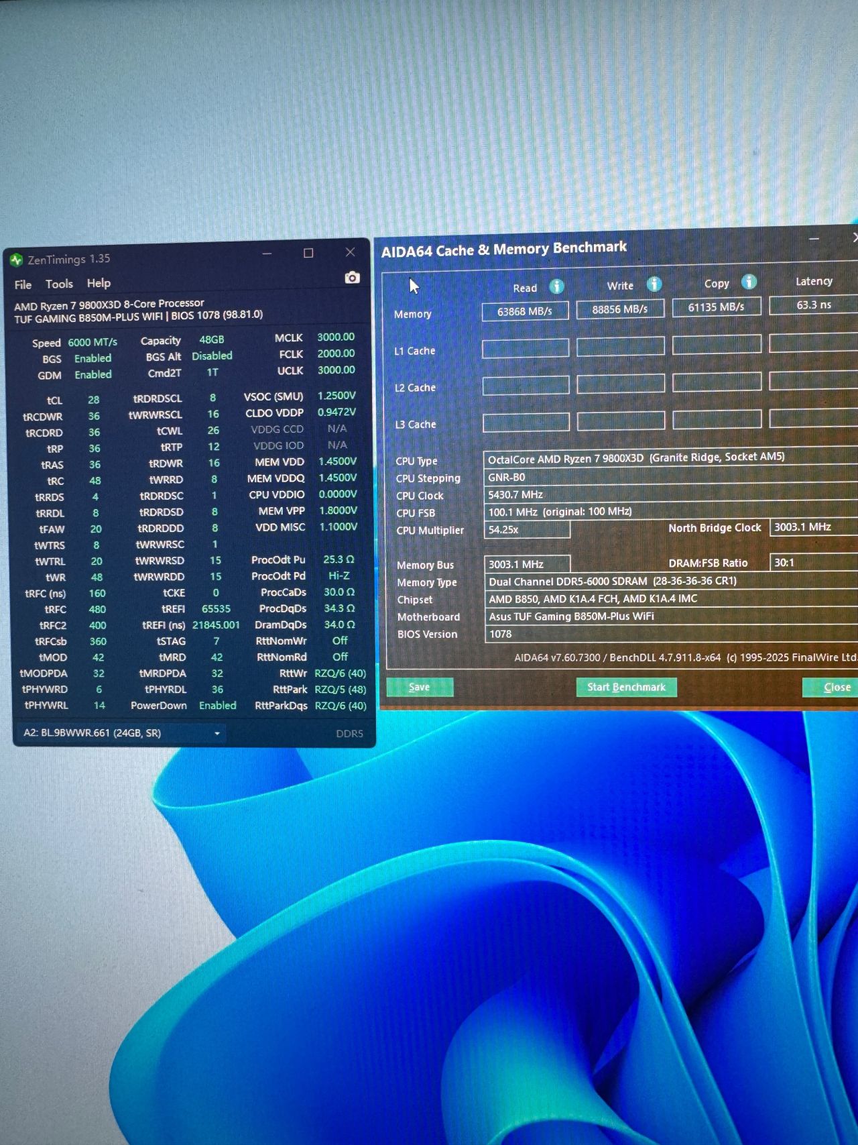Click the DRAM:FSB Ratio field 30:1
The width and height of the screenshot is (858, 1145).
(814, 562)
